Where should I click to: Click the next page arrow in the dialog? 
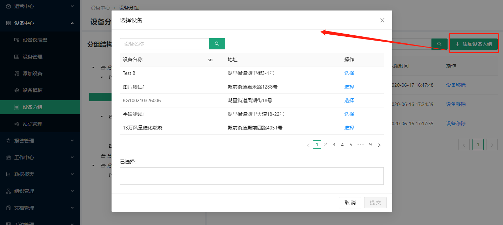click(x=379, y=145)
